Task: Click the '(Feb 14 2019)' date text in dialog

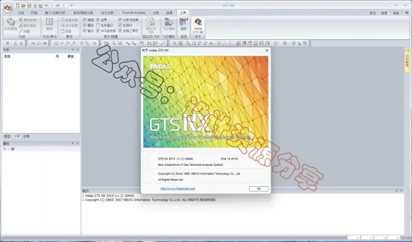Action: (229, 159)
